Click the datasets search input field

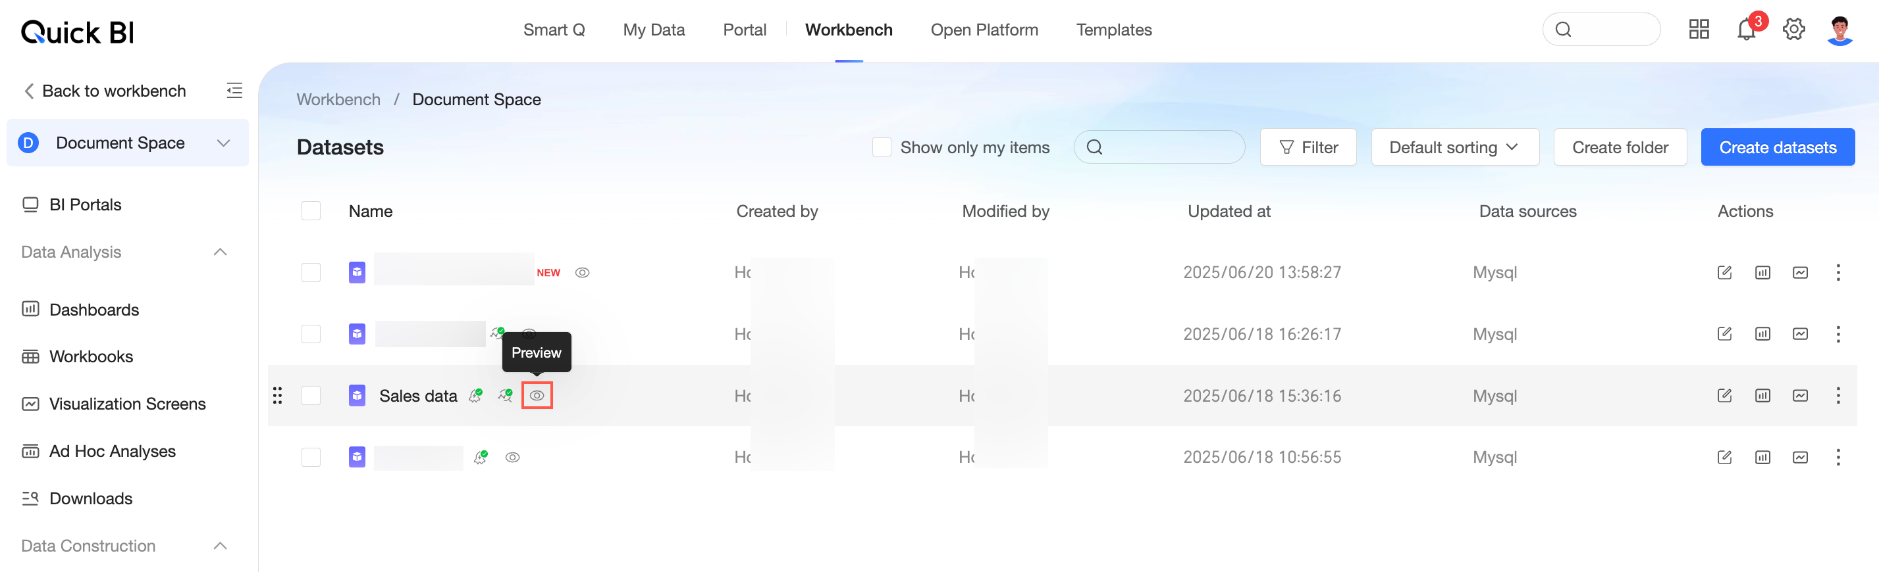[1170, 147]
